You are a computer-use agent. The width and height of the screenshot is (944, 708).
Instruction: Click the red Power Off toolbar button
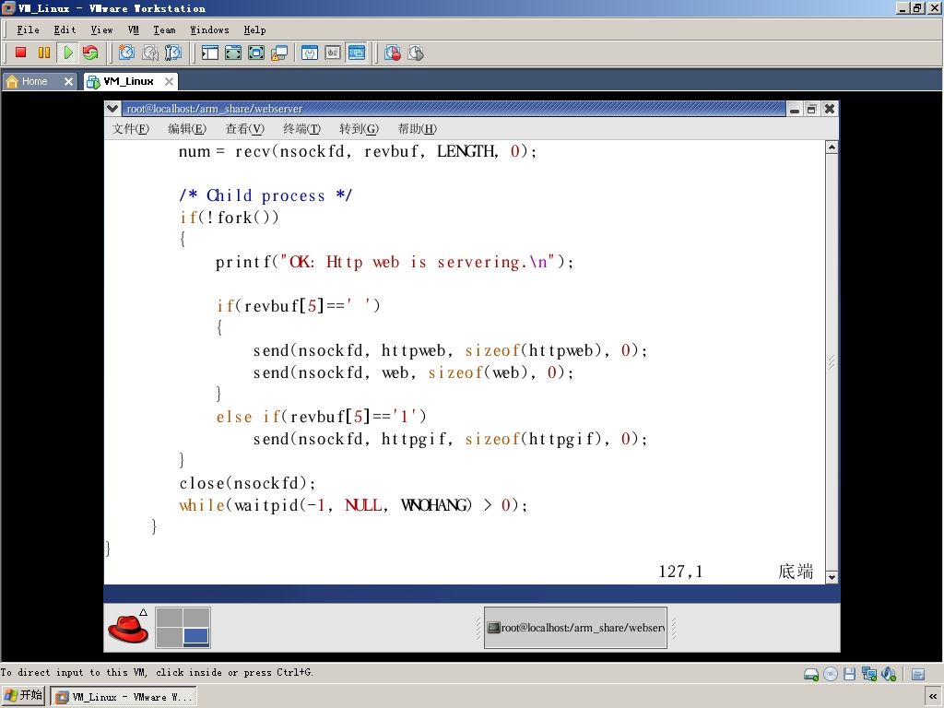tap(20, 53)
